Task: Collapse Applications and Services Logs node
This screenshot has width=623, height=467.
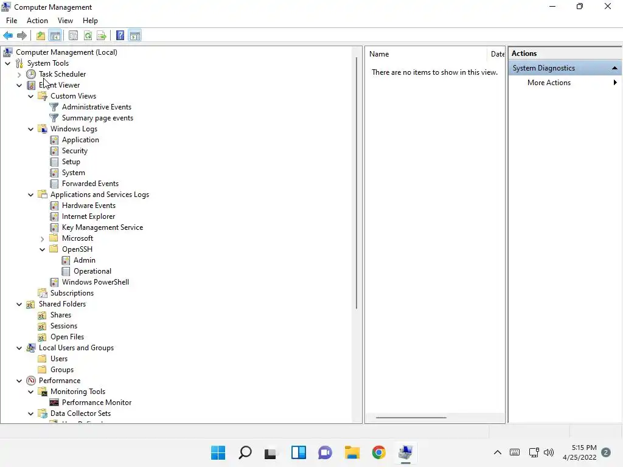Action: coord(30,195)
